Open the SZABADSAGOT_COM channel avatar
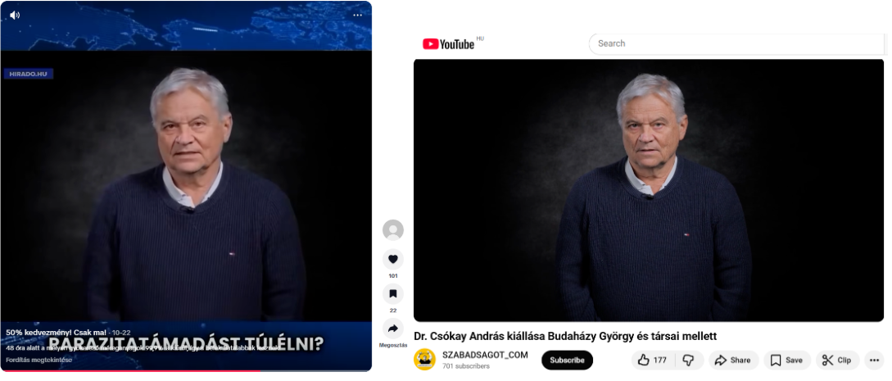Viewport: 892px width, 381px height. click(x=424, y=360)
